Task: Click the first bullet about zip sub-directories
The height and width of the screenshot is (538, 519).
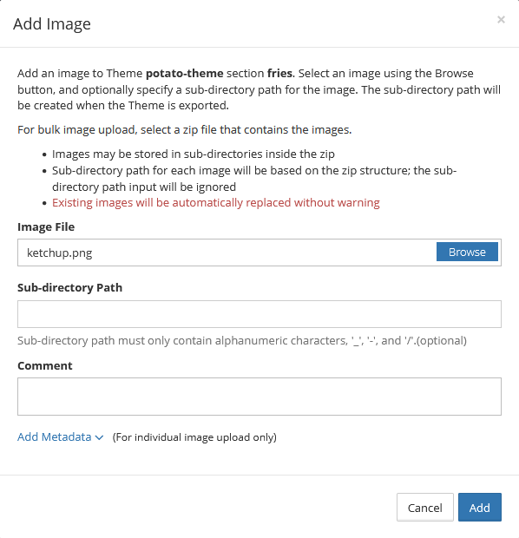Action: 194,154
